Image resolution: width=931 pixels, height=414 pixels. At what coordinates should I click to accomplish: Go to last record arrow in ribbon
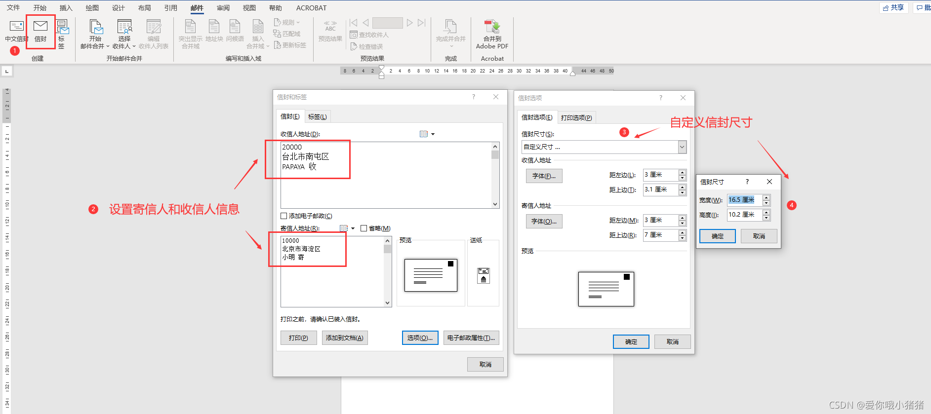421,23
